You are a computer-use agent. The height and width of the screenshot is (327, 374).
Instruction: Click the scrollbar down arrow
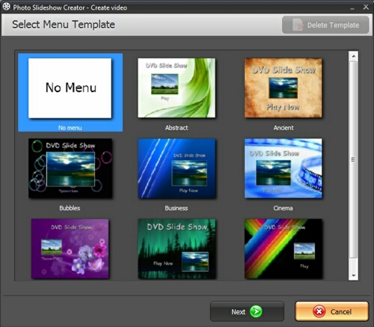pos(354,275)
